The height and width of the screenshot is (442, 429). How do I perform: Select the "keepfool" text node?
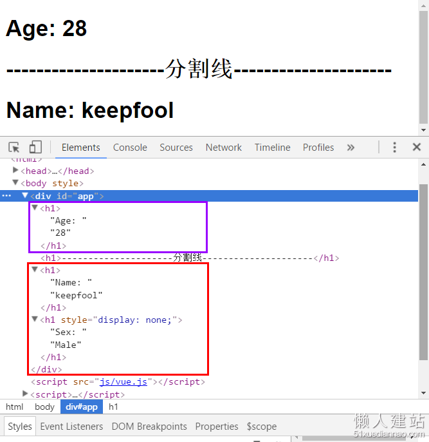tap(77, 295)
